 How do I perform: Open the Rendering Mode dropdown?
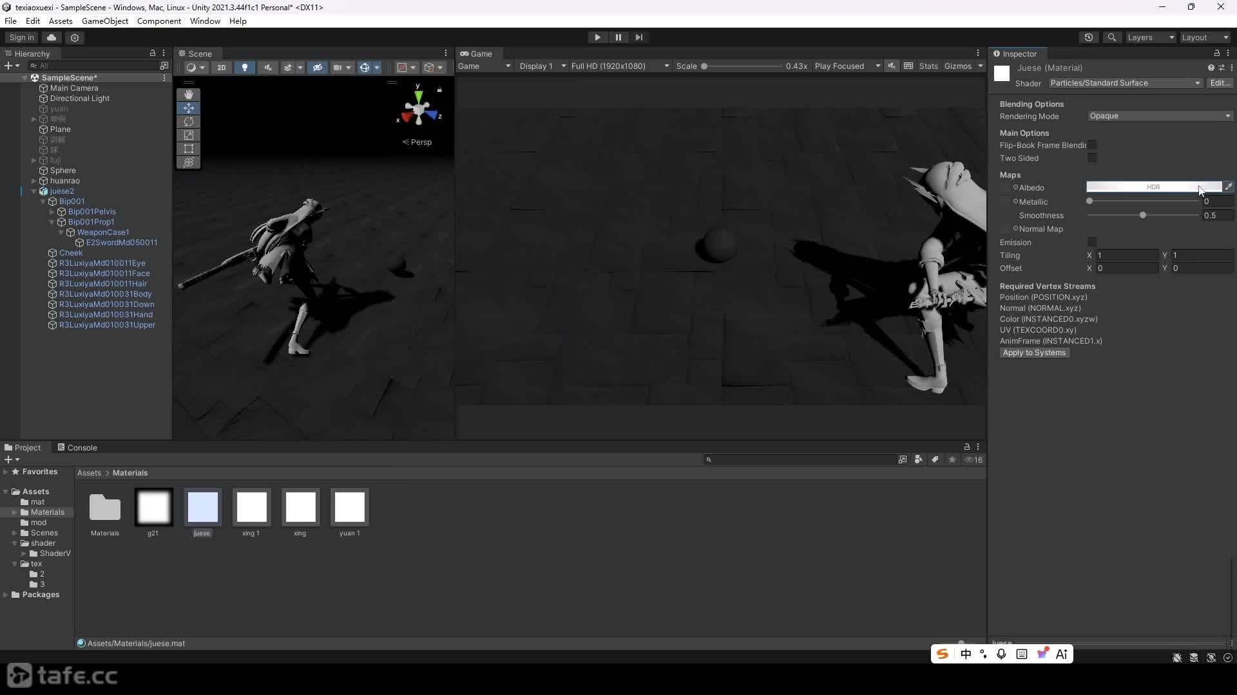coord(1160,116)
